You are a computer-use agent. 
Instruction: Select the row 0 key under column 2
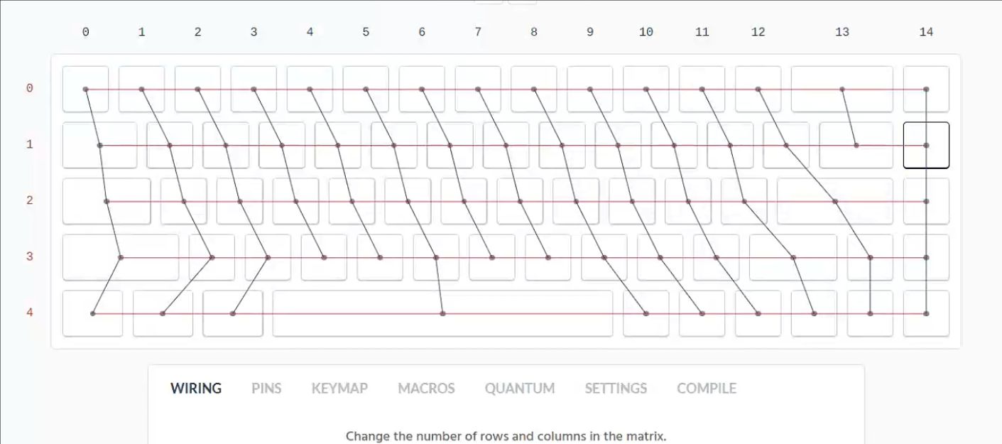(197, 89)
